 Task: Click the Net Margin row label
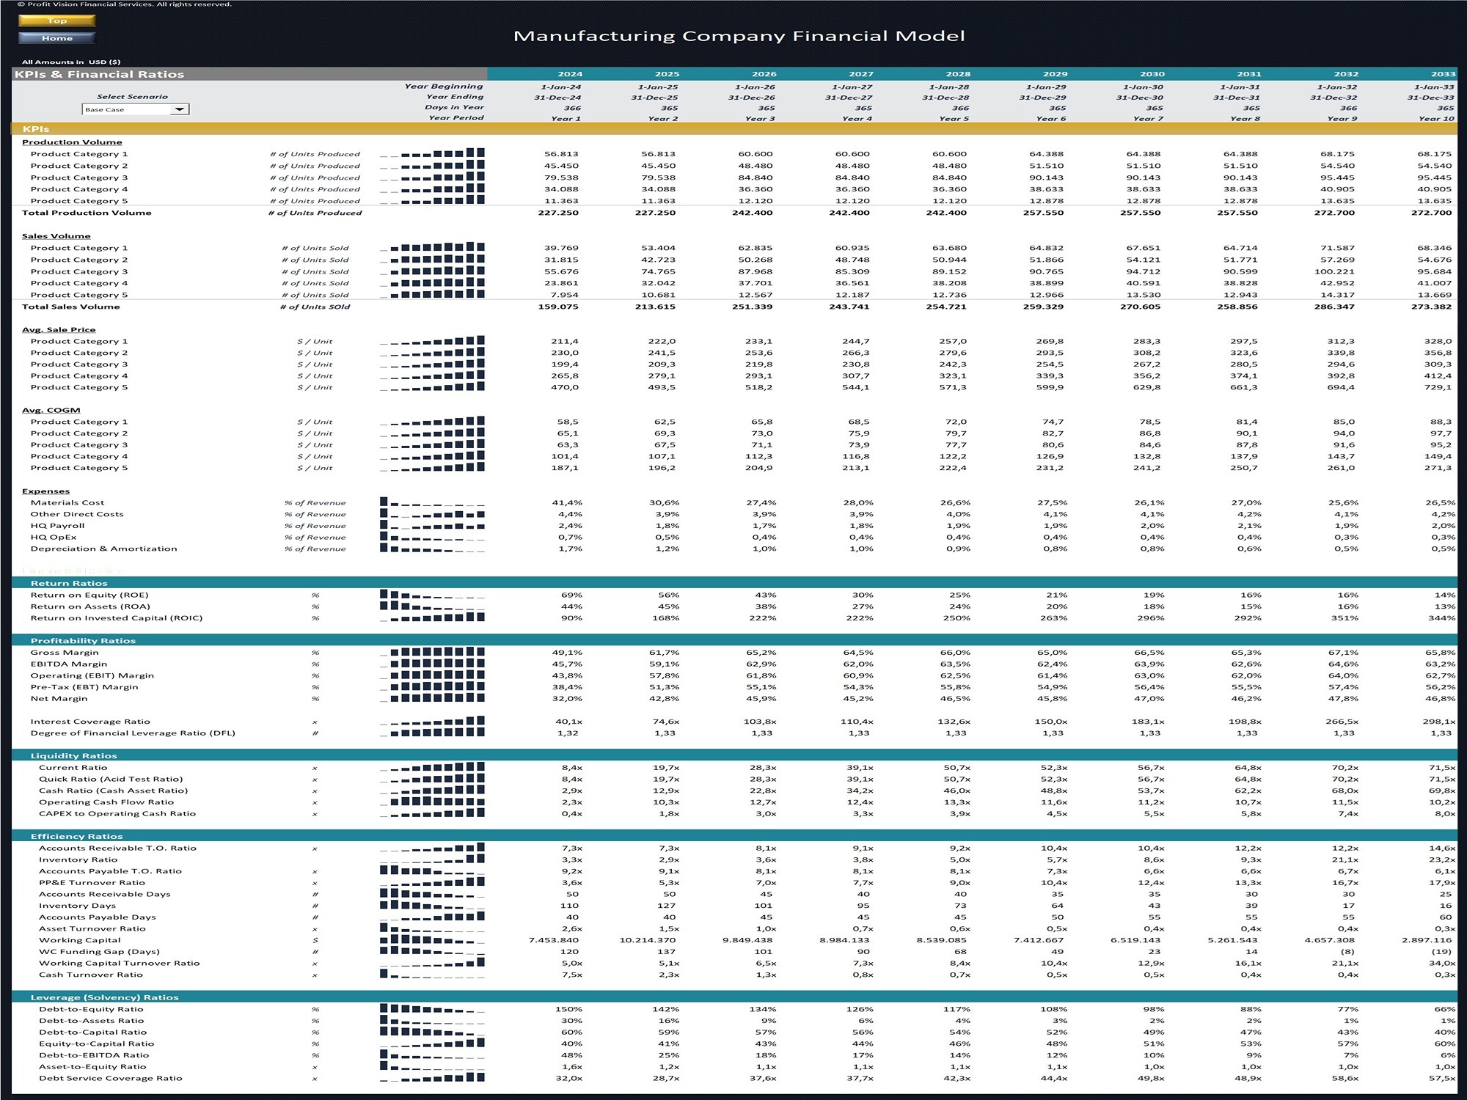coord(59,698)
